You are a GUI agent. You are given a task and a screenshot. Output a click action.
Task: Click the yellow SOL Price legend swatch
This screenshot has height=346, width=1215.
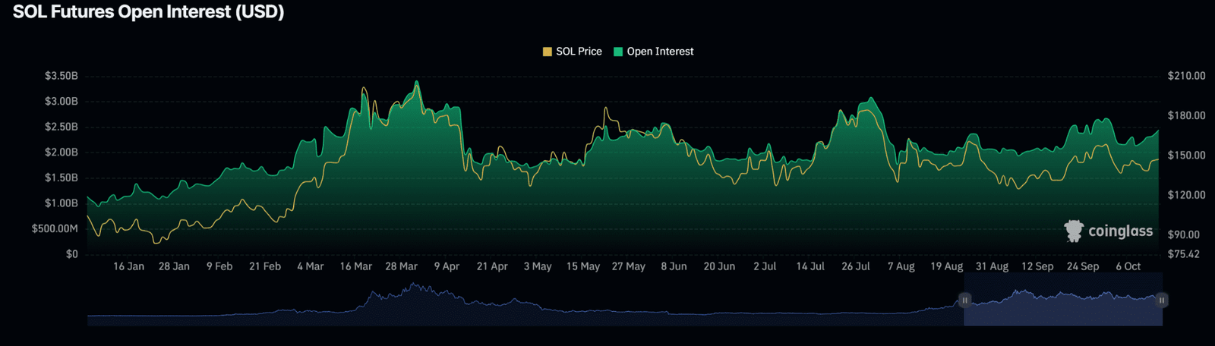point(547,52)
